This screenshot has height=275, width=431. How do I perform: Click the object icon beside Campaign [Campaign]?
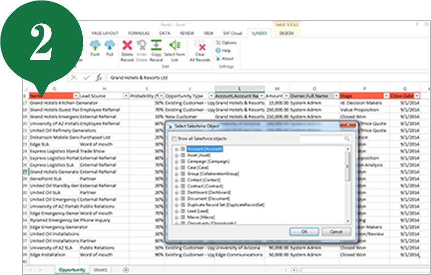[x=183, y=161]
